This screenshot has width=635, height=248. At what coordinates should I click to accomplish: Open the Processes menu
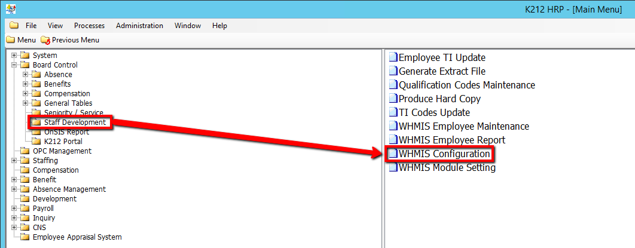[x=89, y=26]
